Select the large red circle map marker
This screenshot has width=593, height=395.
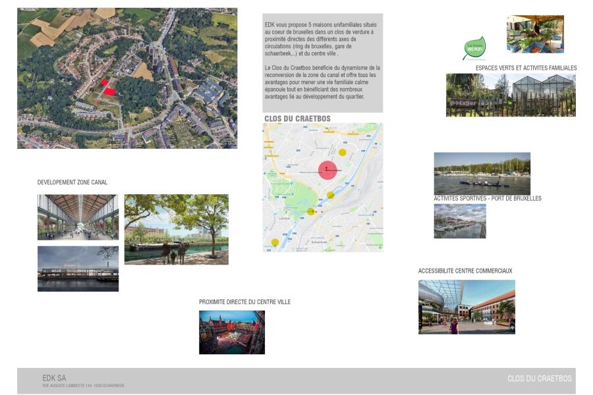pyautogui.click(x=327, y=170)
